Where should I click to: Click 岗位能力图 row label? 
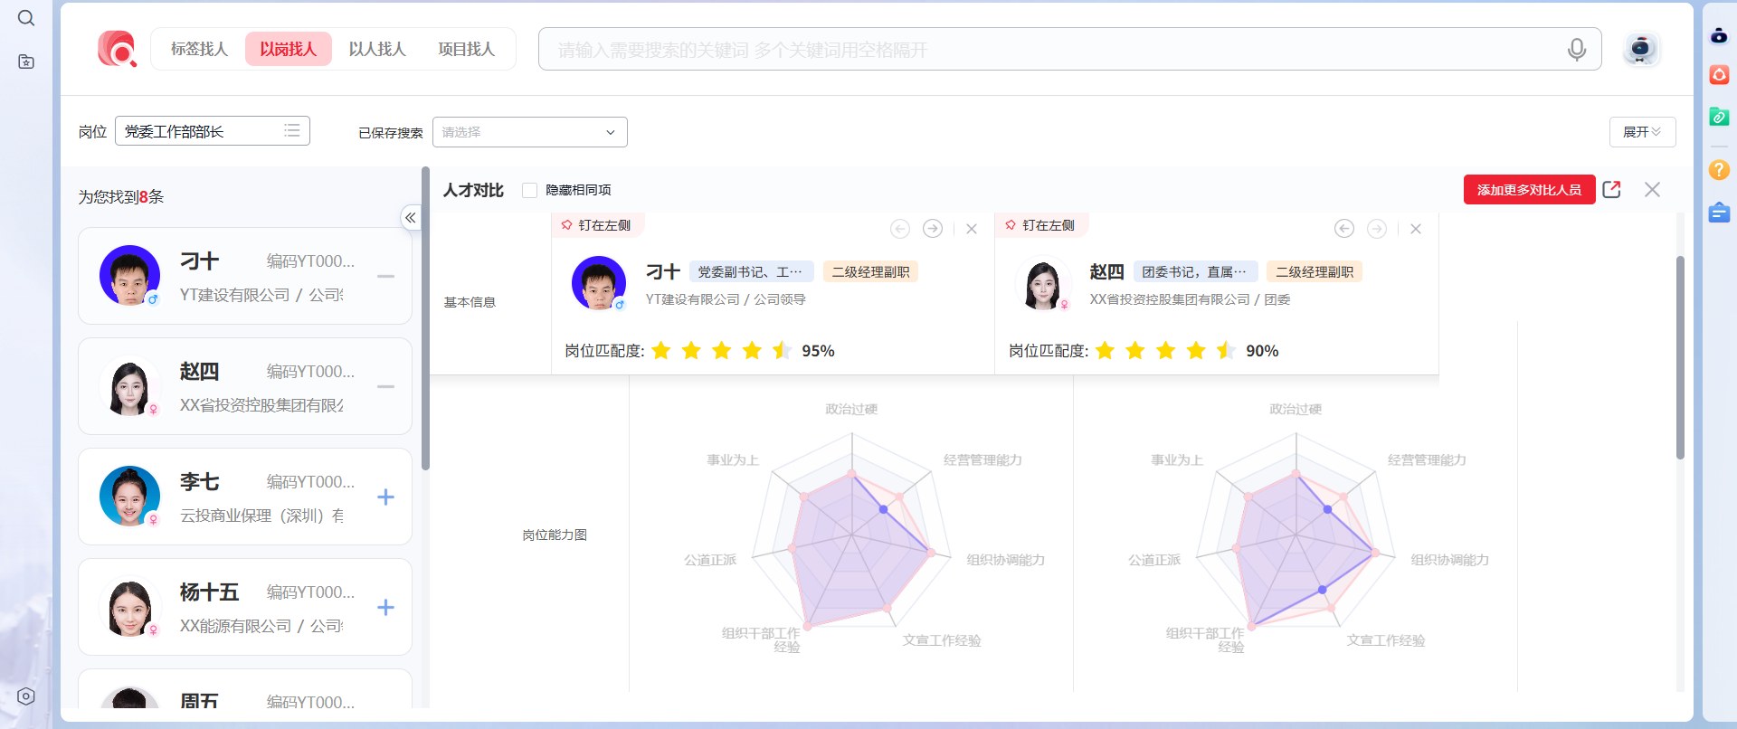(x=555, y=535)
